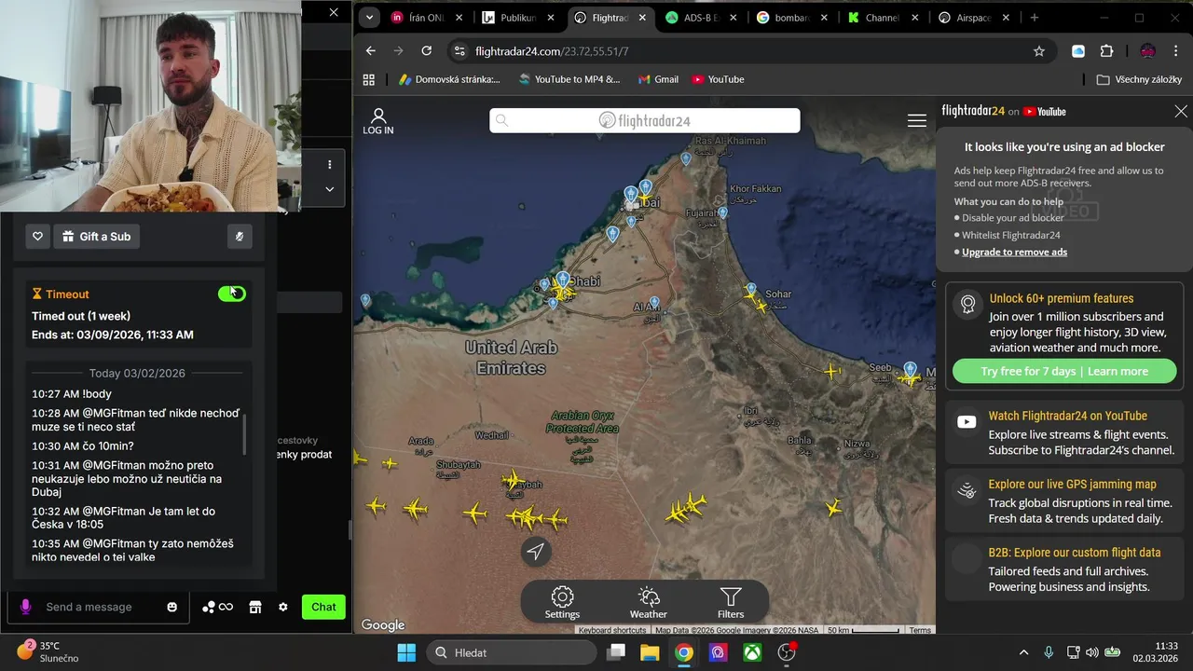
Task: Open the taskbar volume control
Action: [x=1092, y=652]
